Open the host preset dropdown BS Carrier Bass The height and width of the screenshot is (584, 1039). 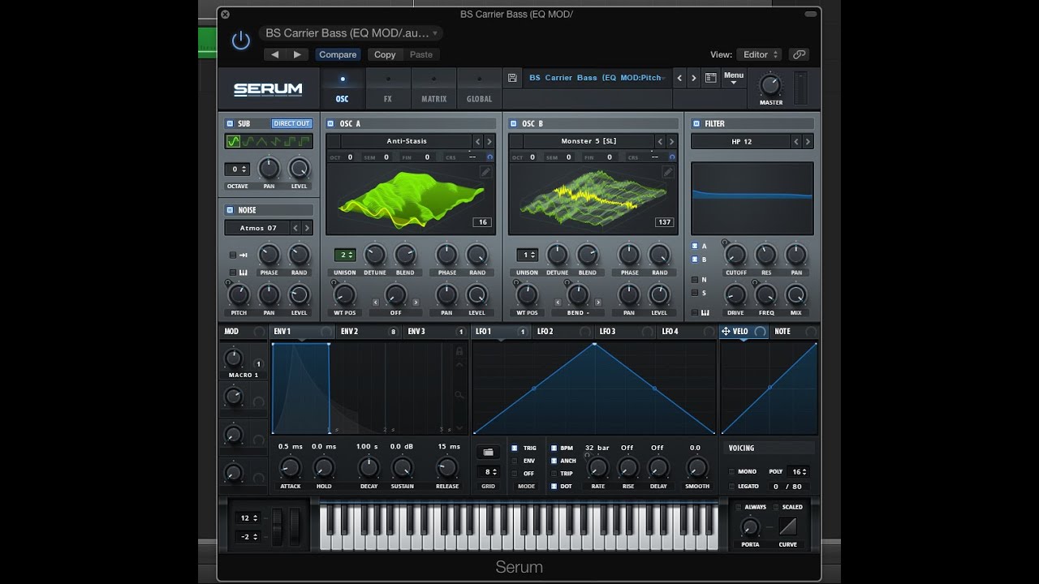[x=351, y=33]
